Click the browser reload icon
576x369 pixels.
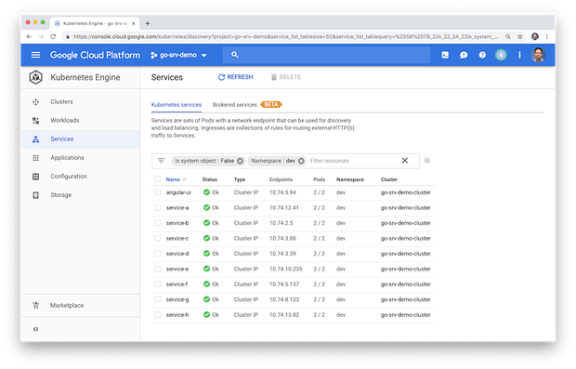coord(53,36)
